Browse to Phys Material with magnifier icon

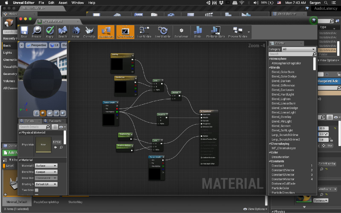[61, 147]
